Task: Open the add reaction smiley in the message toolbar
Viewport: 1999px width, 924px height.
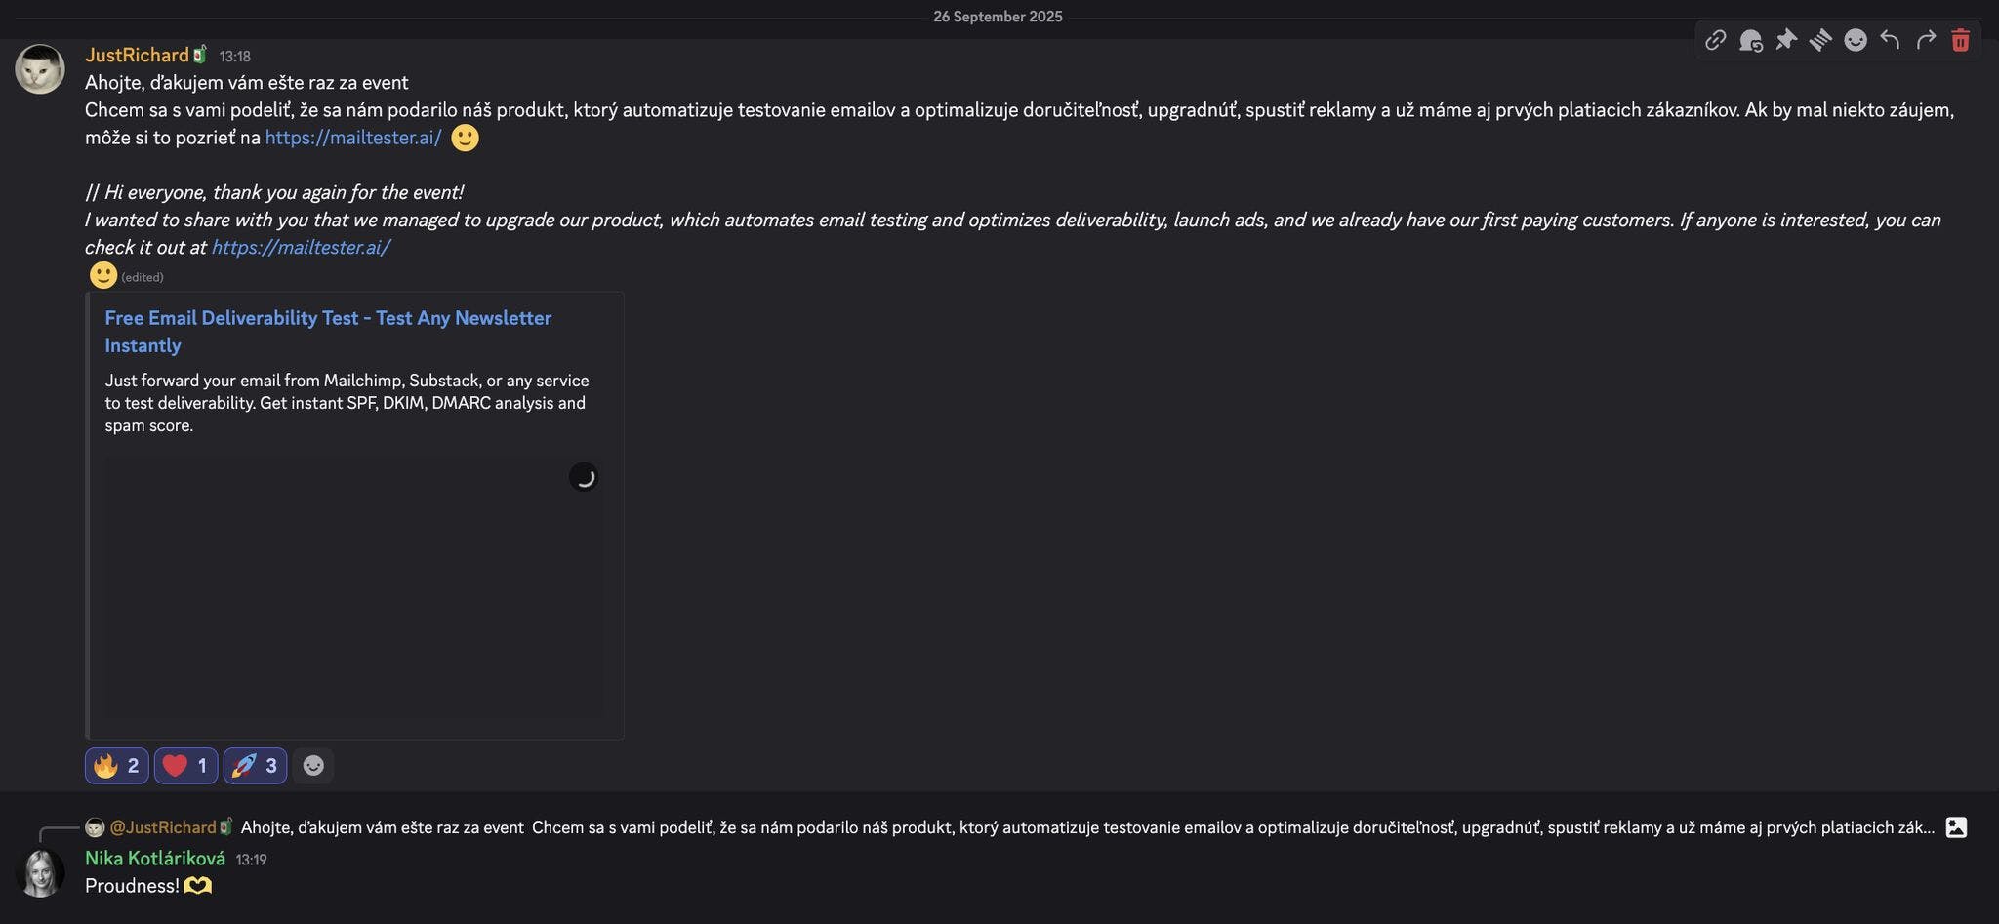Action: (x=1856, y=40)
